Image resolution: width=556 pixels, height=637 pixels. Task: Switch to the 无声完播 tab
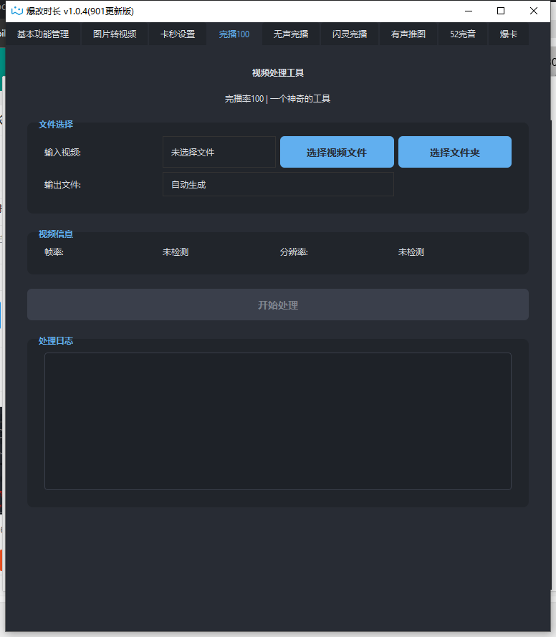(x=291, y=34)
